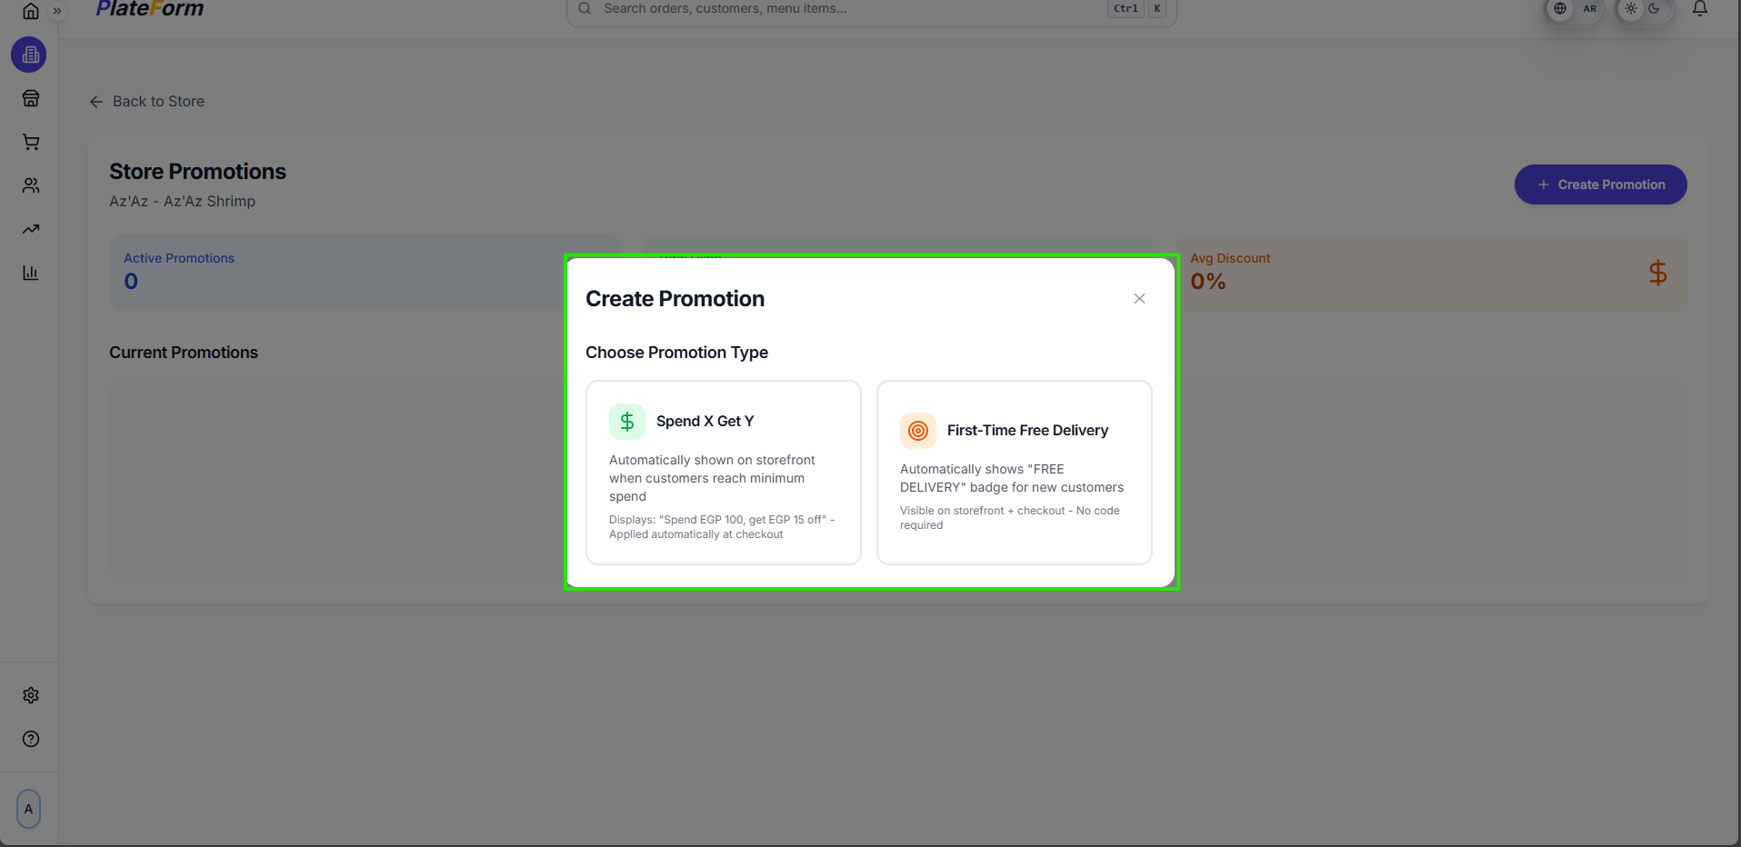Enable dark mode via the moon toggle
Image resolution: width=1741 pixels, height=847 pixels.
tap(1653, 8)
